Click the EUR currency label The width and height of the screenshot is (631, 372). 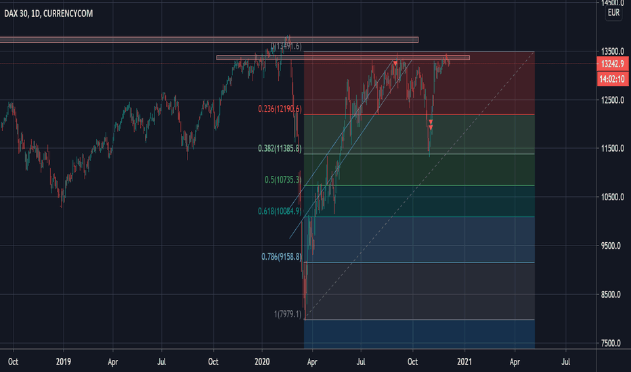[613, 13]
